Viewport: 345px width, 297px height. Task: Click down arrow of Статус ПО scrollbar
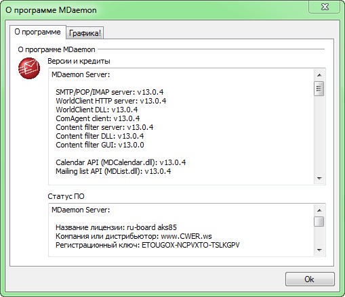click(319, 250)
